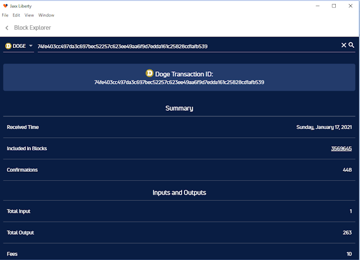The image size is (360, 260).
Task: Click the Total Input label
Action: point(19,211)
